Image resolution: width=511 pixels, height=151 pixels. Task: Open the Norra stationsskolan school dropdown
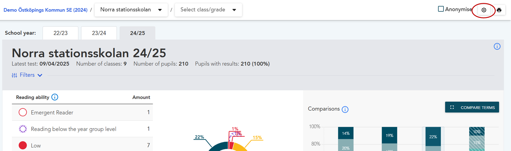(131, 10)
